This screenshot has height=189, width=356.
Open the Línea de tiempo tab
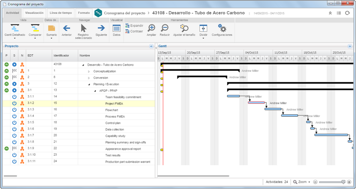(x=61, y=13)
